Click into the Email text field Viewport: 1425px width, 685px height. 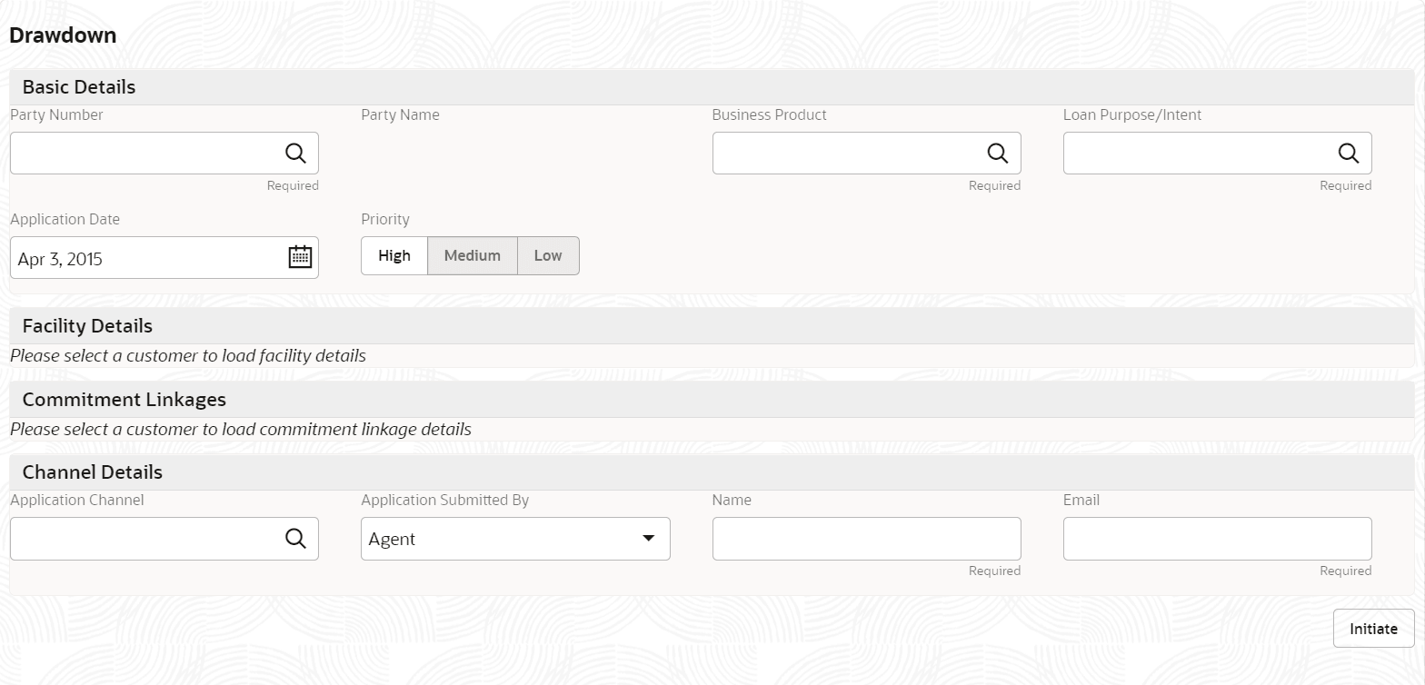click(x=1218, y=539)
